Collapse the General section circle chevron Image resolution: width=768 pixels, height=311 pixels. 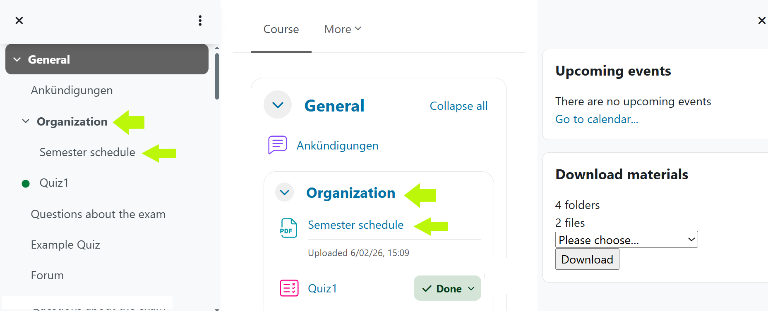[x=277, y=105]
